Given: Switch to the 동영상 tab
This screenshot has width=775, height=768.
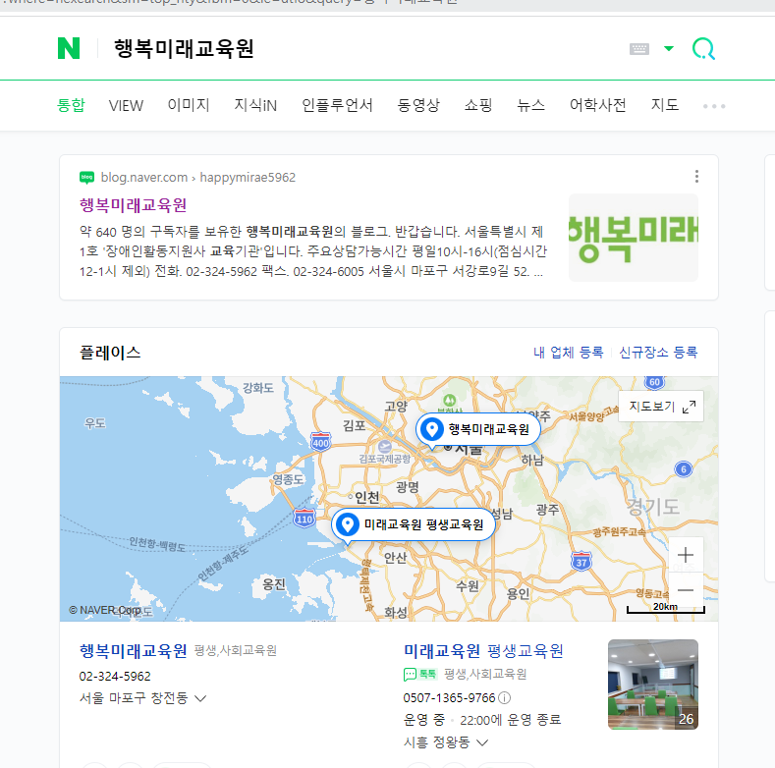Looking at the screenshot, I should (x=418, y=105).
